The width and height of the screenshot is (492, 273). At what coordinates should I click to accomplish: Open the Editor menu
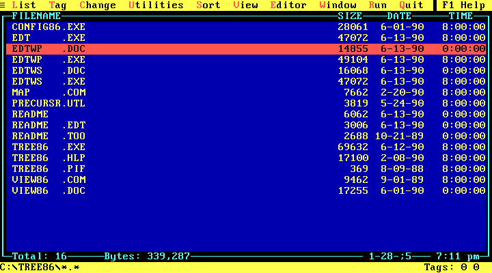(288, 5)
